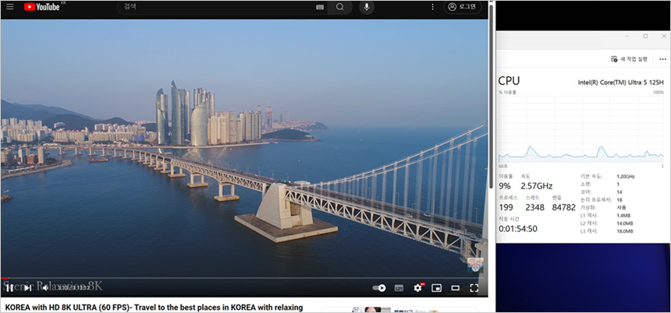Open the player settings gear
671x313 pixels.
click(x=417, y=288)
